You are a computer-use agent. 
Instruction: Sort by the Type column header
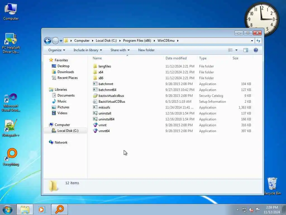(x=203, y=58)
